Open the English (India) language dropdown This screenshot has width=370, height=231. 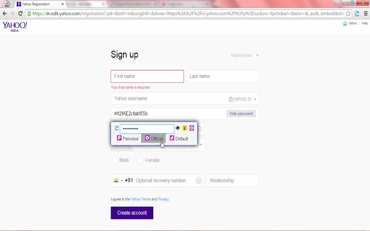245,55
